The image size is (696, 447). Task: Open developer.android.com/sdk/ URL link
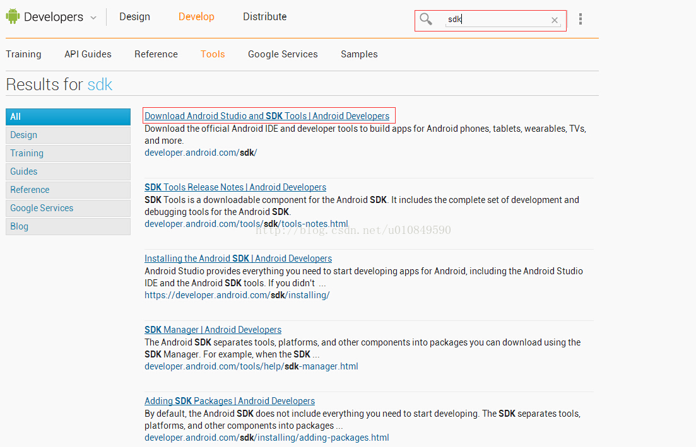click(201, 153)
